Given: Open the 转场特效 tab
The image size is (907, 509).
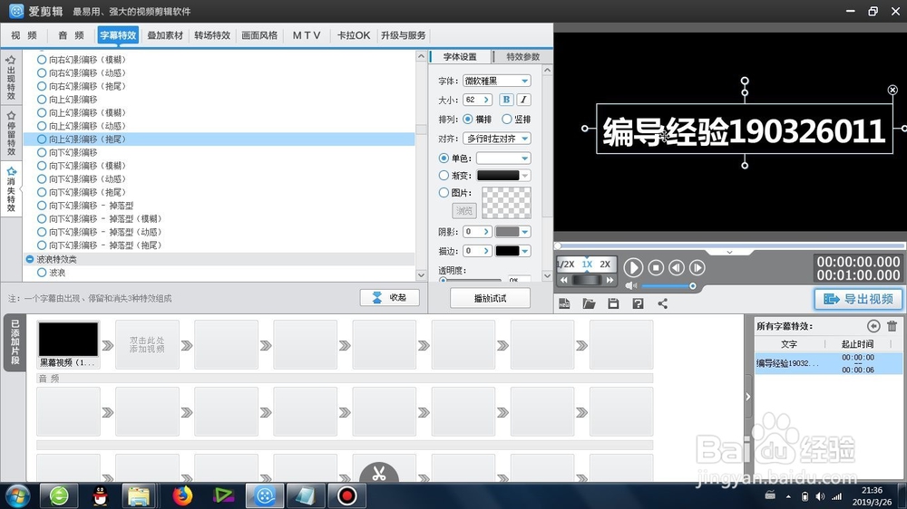Looking at the screenshot, I should tap(212, 35).
